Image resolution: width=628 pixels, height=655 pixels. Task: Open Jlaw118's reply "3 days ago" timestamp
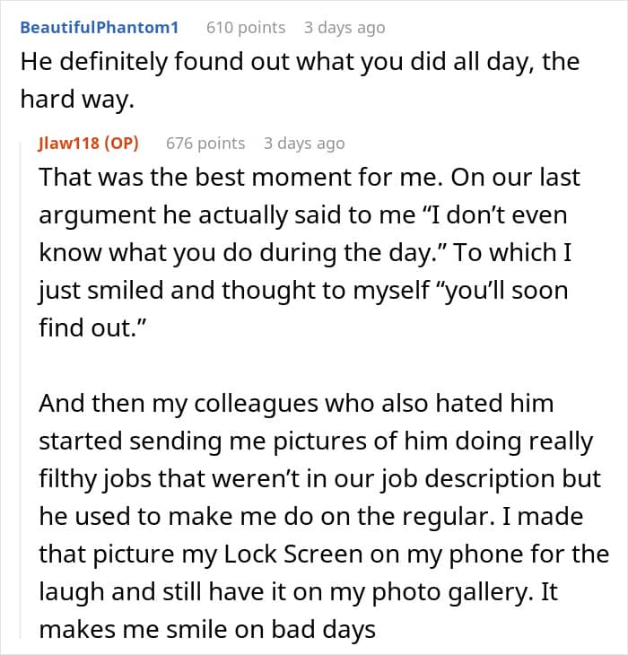tap(303, 143)
